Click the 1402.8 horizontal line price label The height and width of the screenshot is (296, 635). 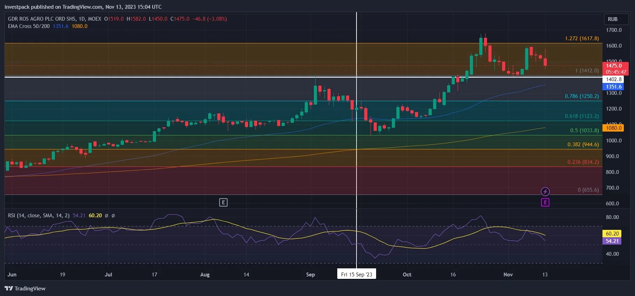pos(613,79)
